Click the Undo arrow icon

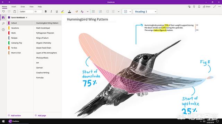[3, 11]
